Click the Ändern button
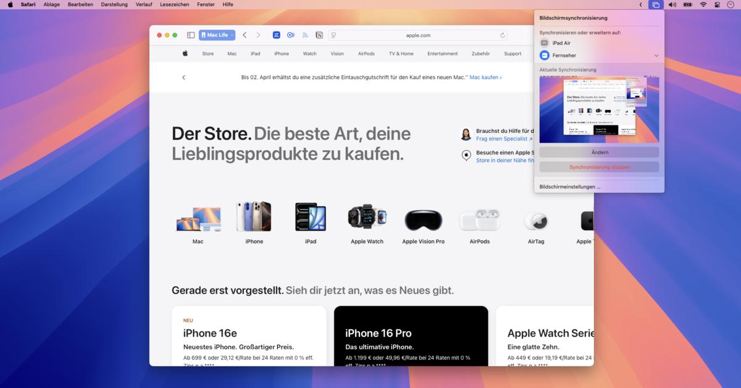The image size is (741, 388). (599, 152)
